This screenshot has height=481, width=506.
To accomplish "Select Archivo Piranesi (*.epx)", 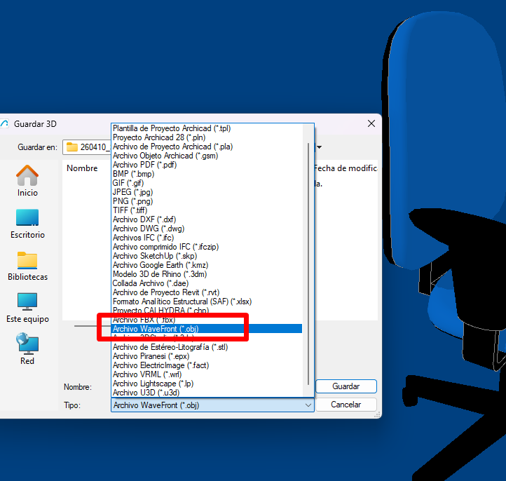I will click(207, 356).
